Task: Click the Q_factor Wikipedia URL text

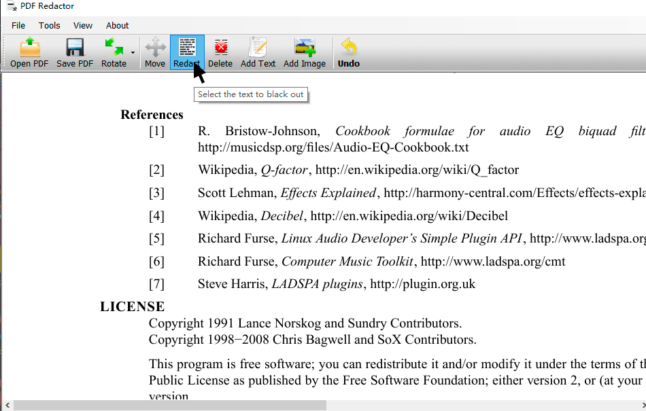Action: 417,170
